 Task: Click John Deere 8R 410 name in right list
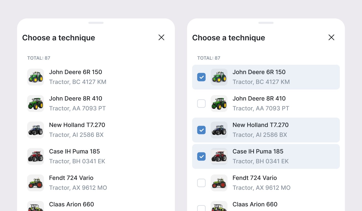click(x=259, y=99)
